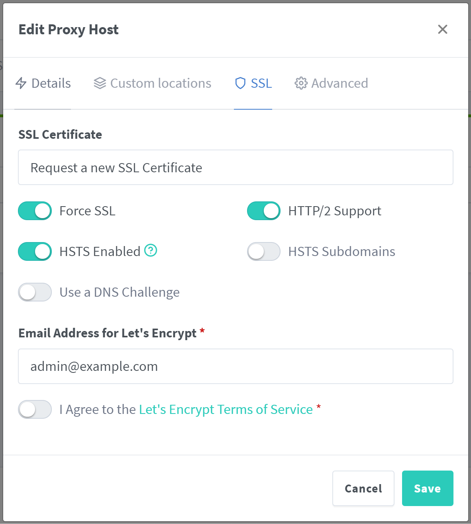Close the Edit Proxy Host dialog
Screen dimensions: 471x524
[442, 30]
